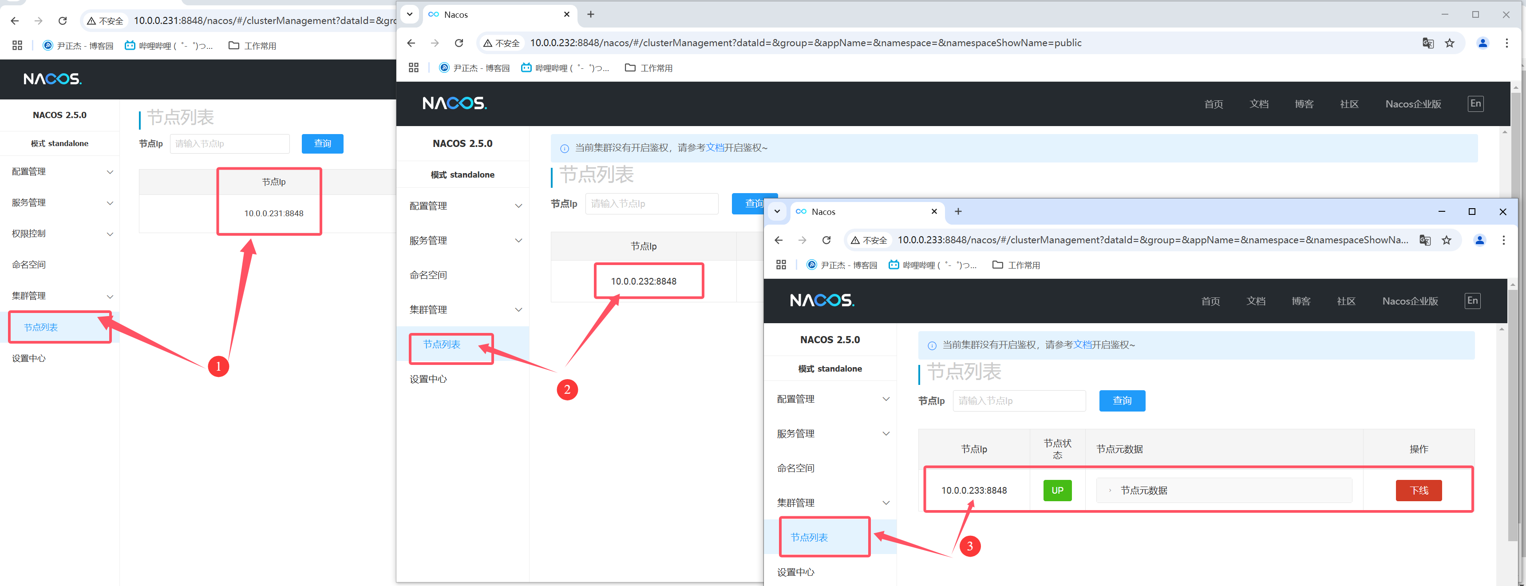Open 设置中心 in the leftmost Nacos sidebar
The width and height of the screenshot is (1526, 586).
pyautogui.click(x=28, y=358)
